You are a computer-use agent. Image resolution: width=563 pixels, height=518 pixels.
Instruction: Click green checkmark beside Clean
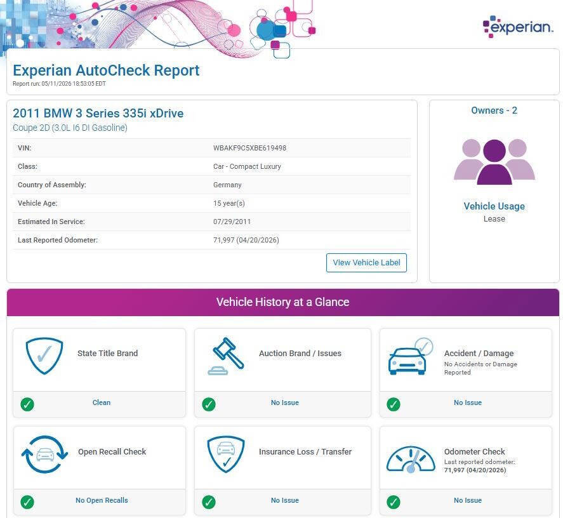pyautogui.click(x=27, y=404)
